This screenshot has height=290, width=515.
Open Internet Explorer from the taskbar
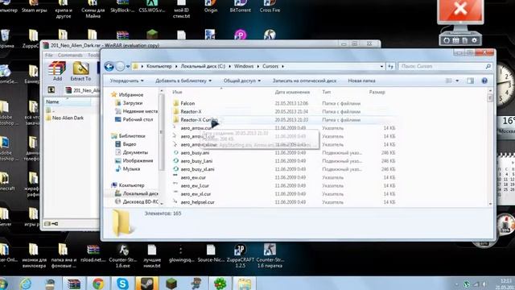pos(26,283)
